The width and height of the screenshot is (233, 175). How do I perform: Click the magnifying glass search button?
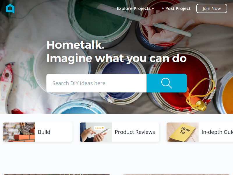pyautogui.click(x=166, y=83)
